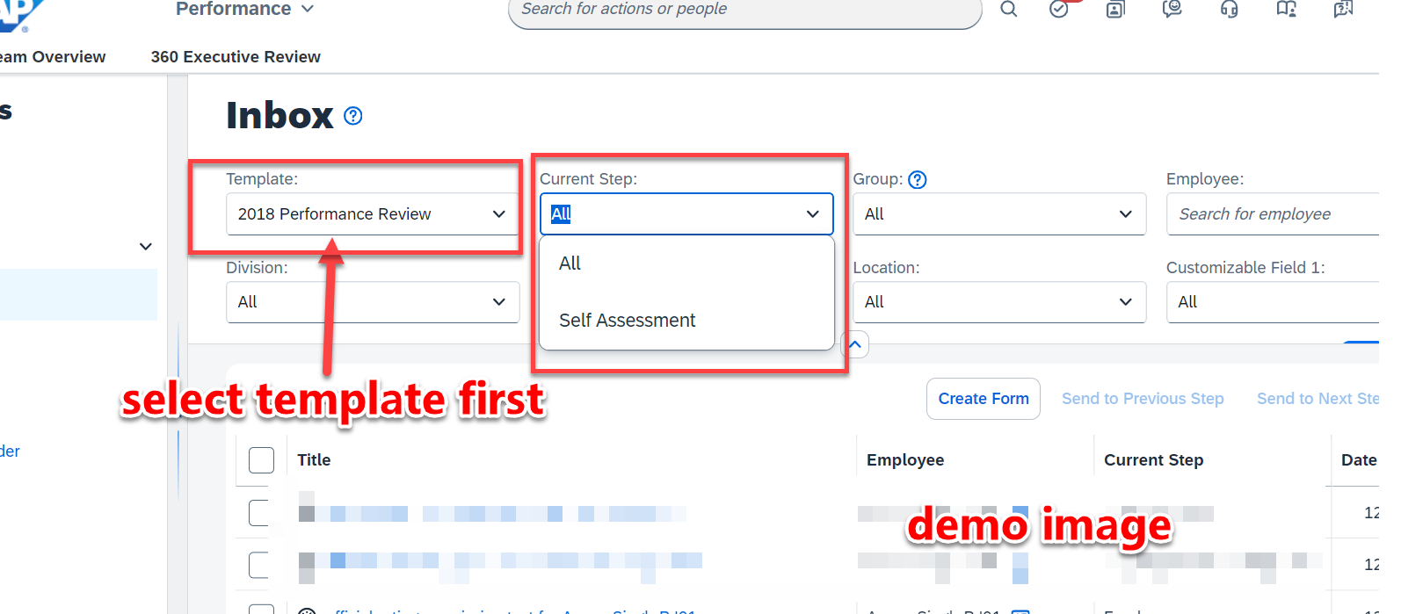Tick checkbox of second blurred form row
The width and height of the screenshot is (1401, 614).
point(259,565)
